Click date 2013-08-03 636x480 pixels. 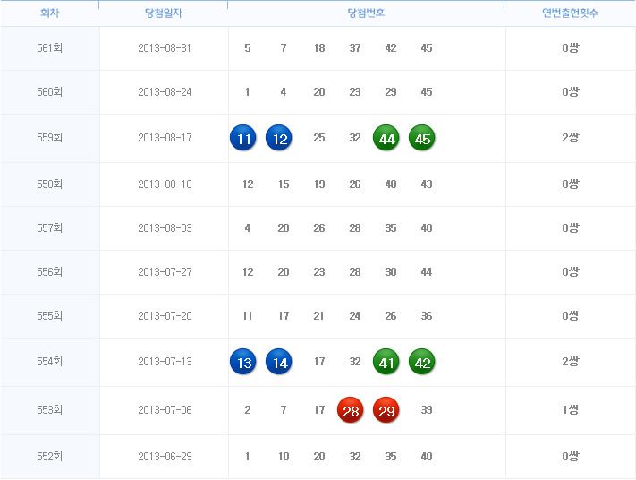pos(165,227)
